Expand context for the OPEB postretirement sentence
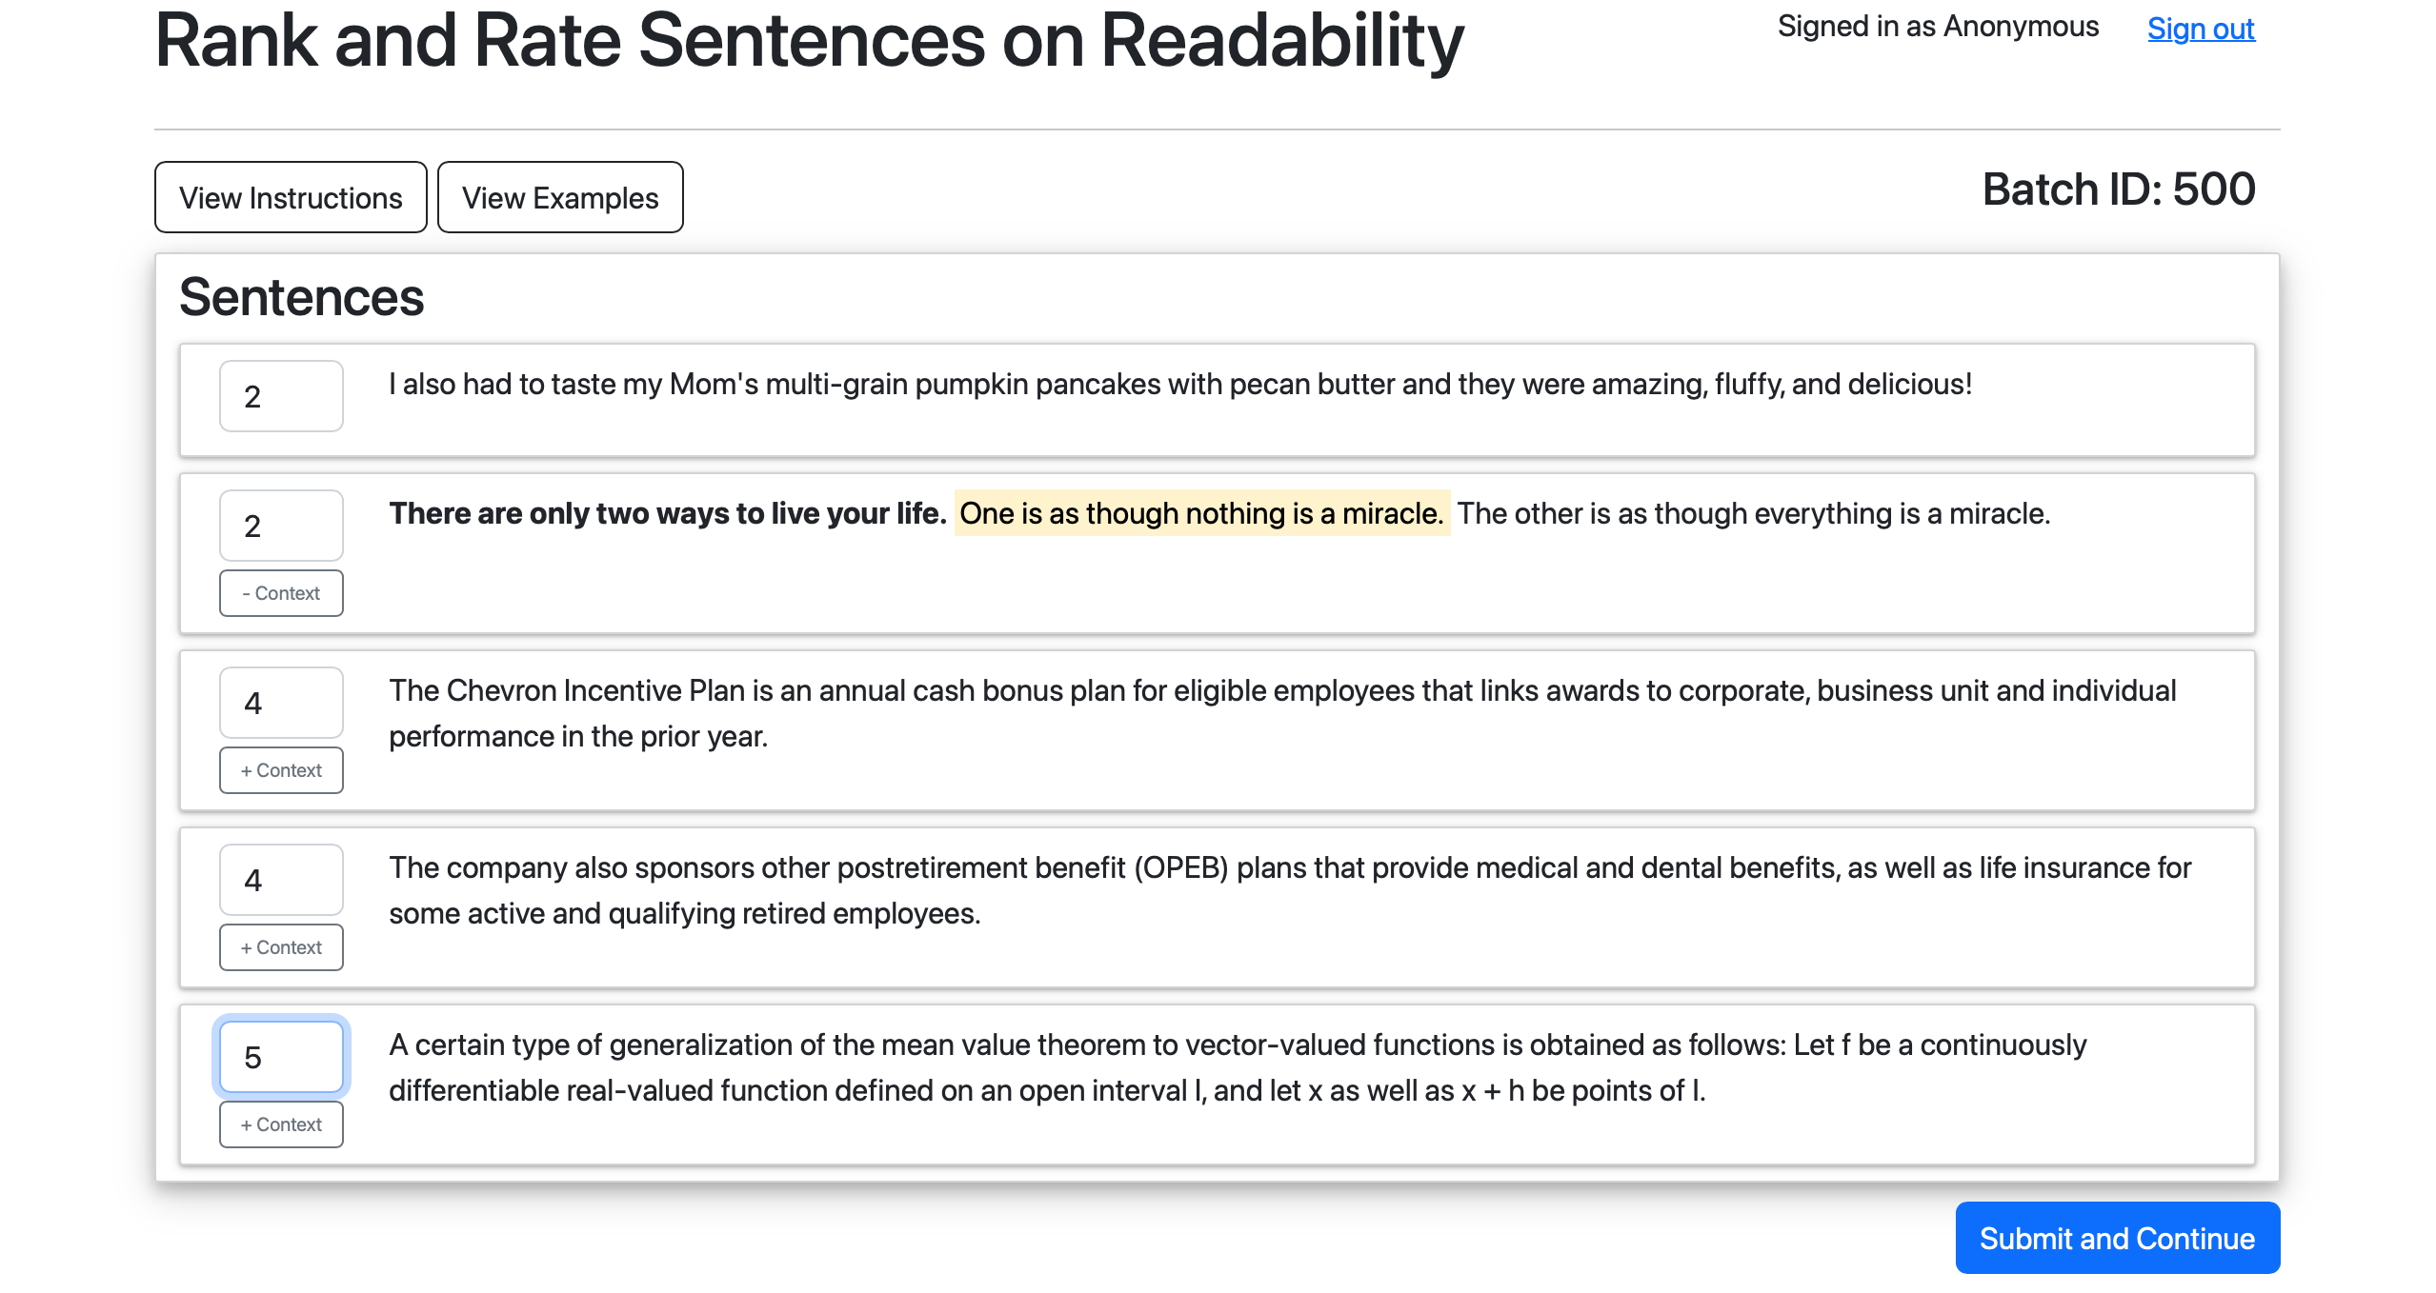The height and width of the screenshot is (1293, 2436). pos(281,947)
